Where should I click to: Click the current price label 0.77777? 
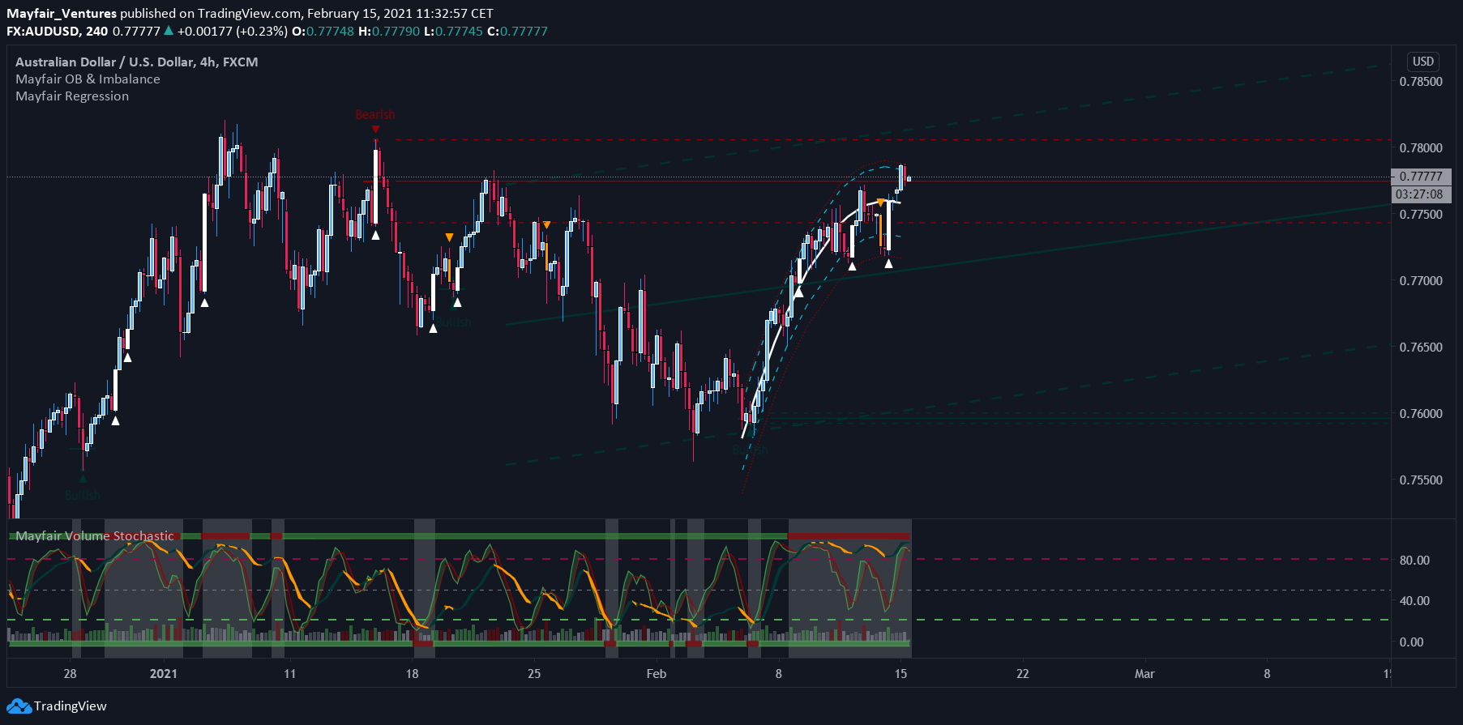(x=1421, y=176)
